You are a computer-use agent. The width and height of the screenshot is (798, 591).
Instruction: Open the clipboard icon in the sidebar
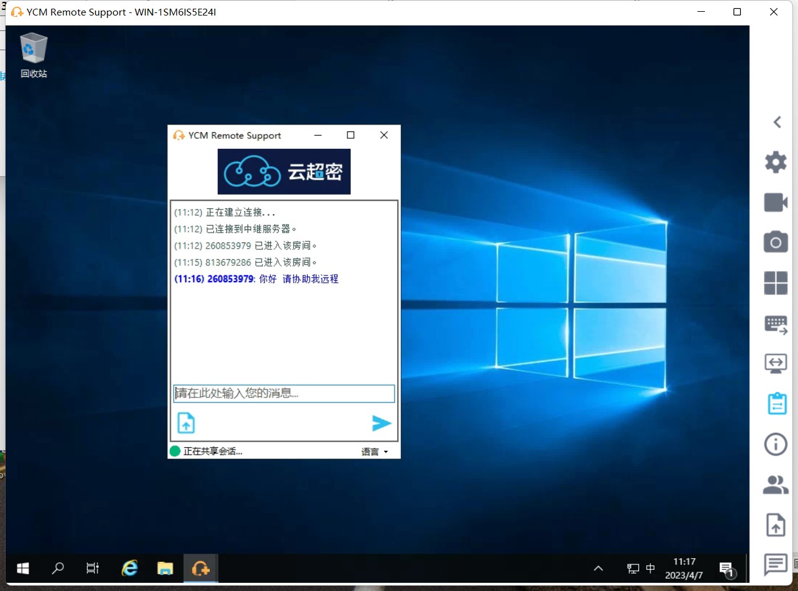point(777,404)
